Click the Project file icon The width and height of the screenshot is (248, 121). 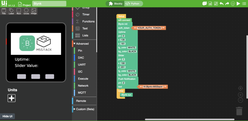pos(20,4)
